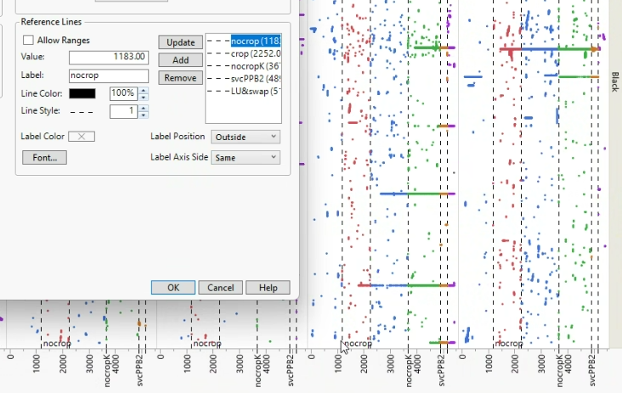Select the nocropK reference line entry

pos(244,66)
